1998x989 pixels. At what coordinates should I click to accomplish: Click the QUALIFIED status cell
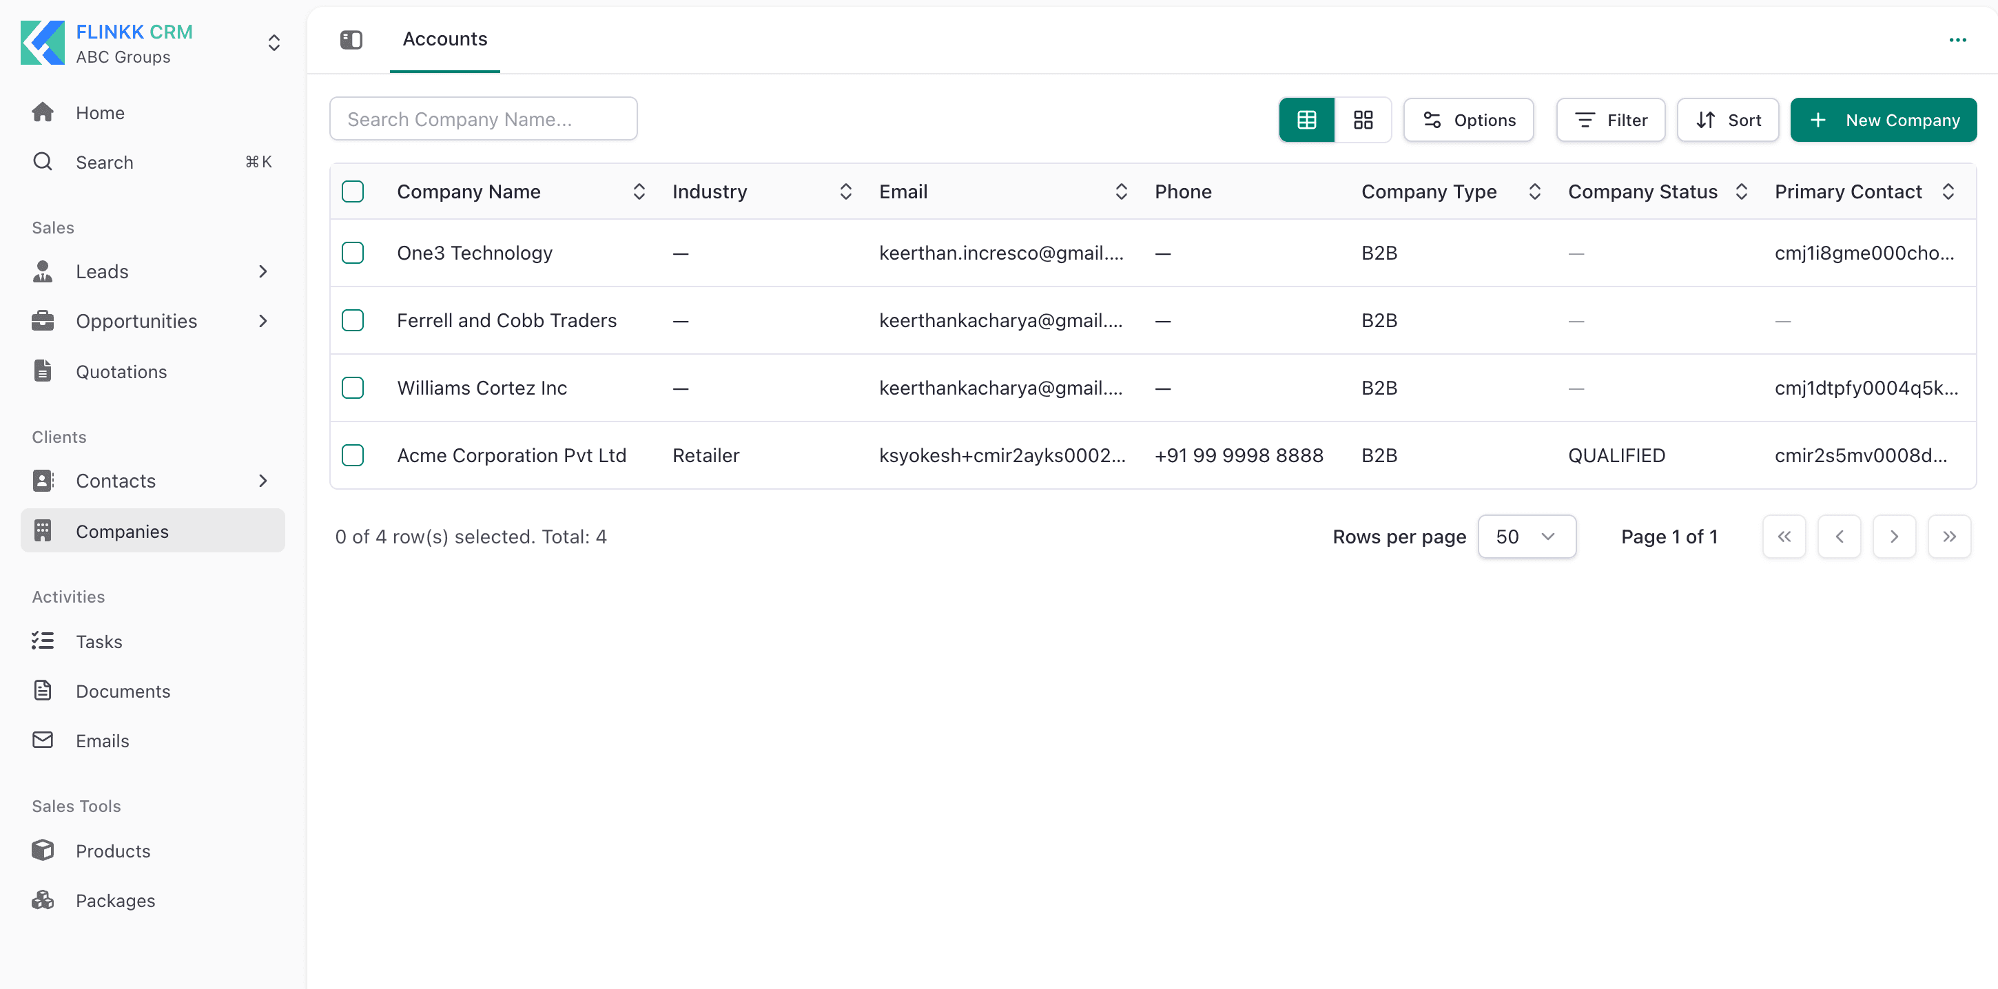(x=1616, y=455)
